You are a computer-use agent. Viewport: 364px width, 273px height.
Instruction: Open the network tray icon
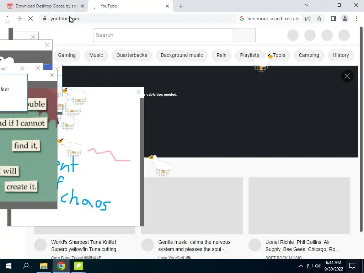310,266
